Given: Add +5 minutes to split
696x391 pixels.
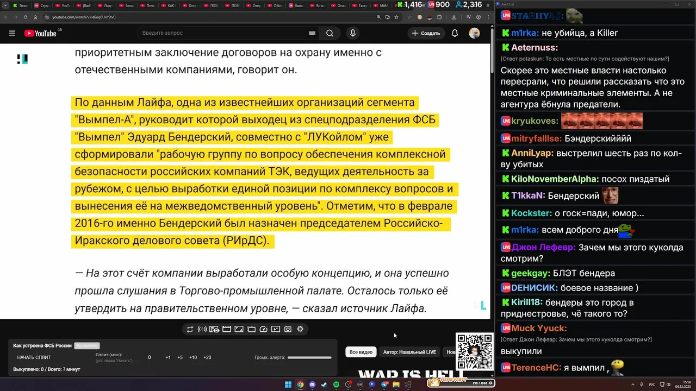Looking at the screenshot, I should pos(180,357).
